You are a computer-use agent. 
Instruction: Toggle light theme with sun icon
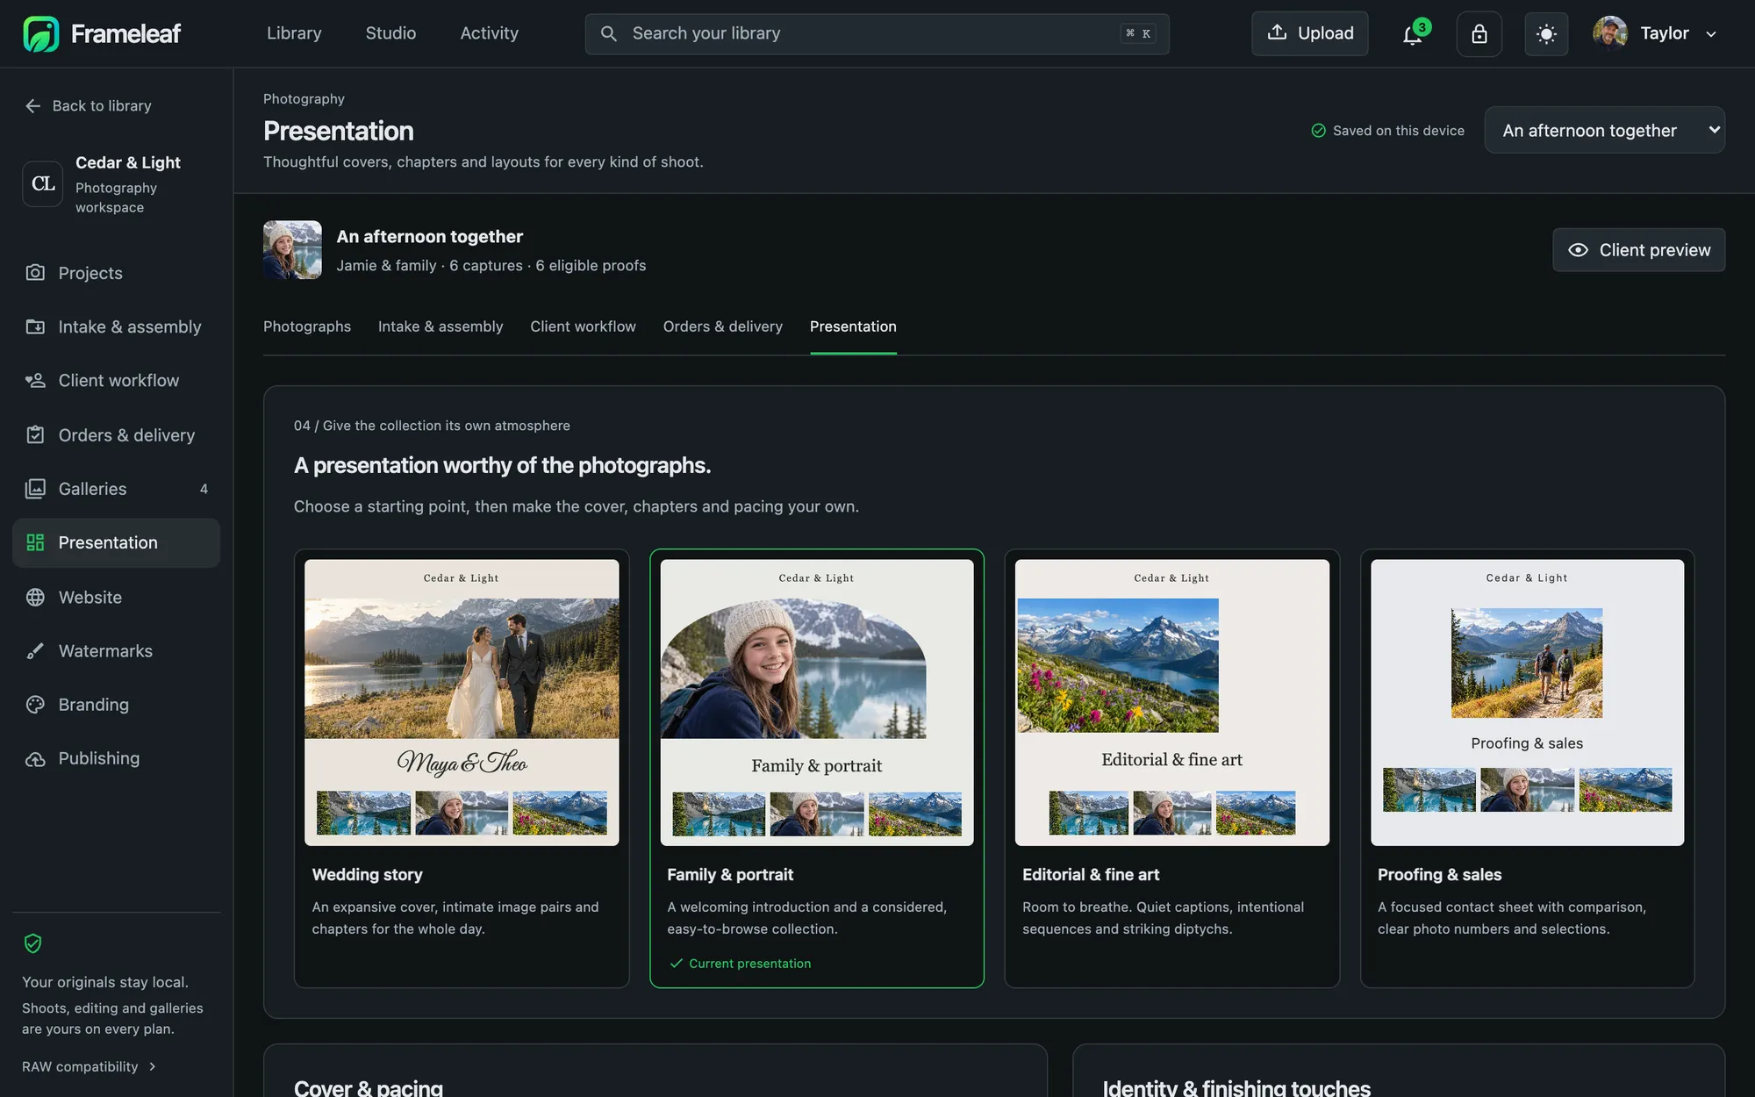pos(1546,34)
